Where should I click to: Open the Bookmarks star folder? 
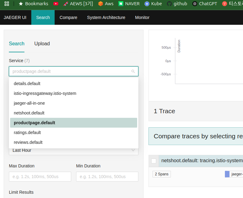coord(33,4)
